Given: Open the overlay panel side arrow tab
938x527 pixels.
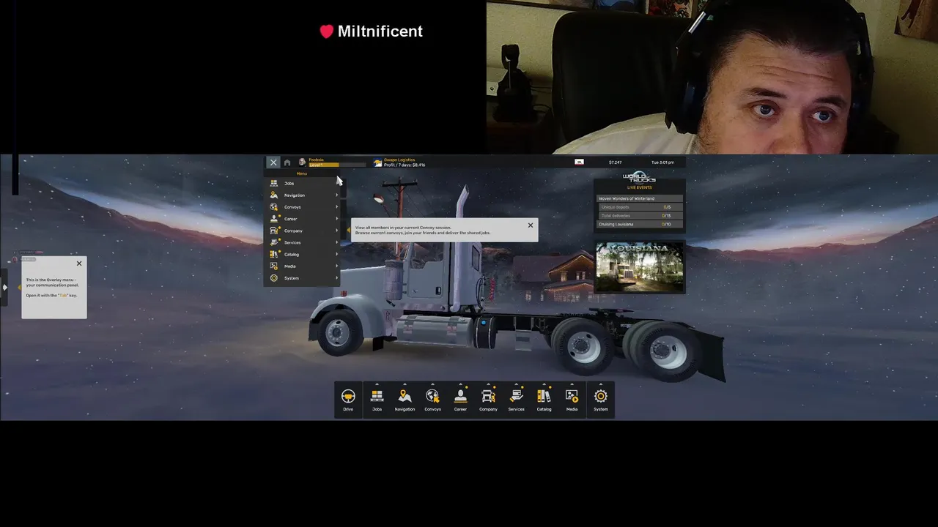Looking at the screenshot, I should 4,287.
